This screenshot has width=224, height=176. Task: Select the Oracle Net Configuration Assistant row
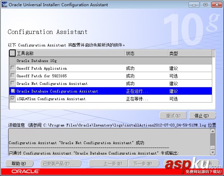tap(111, 83)
